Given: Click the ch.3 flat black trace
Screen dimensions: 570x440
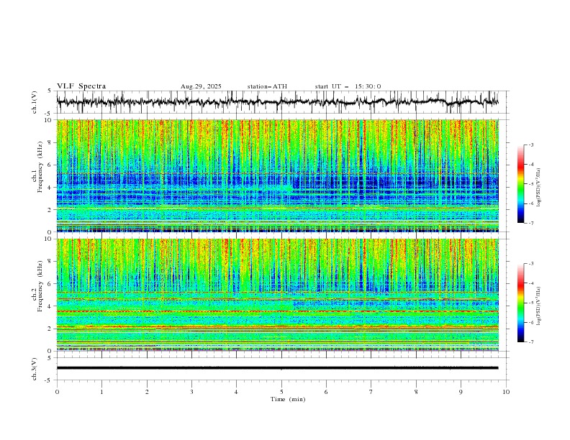Looking at the screenshot, I should point(277,368).
